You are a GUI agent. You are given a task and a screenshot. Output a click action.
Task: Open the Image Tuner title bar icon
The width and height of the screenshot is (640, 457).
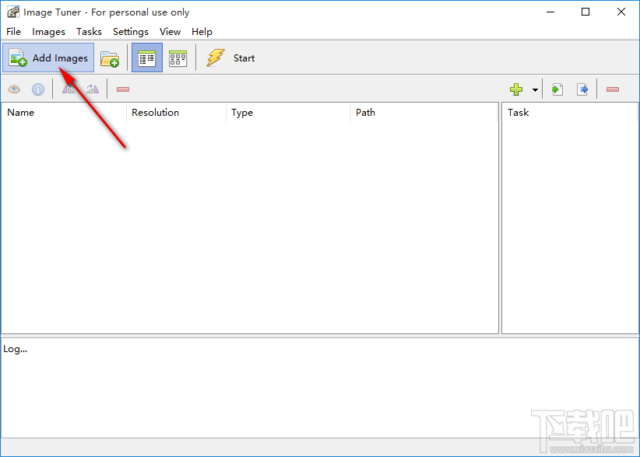(13, 12)
